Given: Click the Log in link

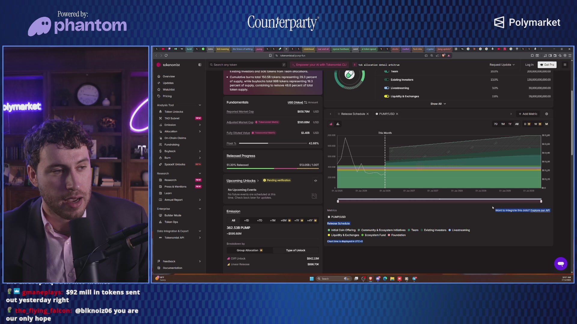Looking at the screenshot, I should 529,65.
